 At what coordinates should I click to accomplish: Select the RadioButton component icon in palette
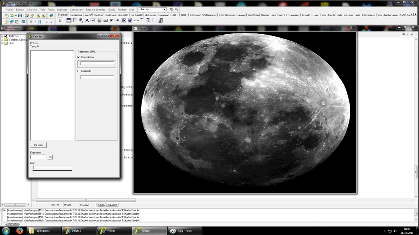[118, 20]
